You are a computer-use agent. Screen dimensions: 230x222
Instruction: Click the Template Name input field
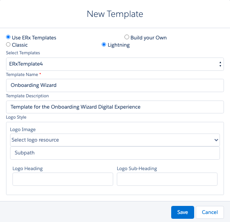(x=115, y=85)
